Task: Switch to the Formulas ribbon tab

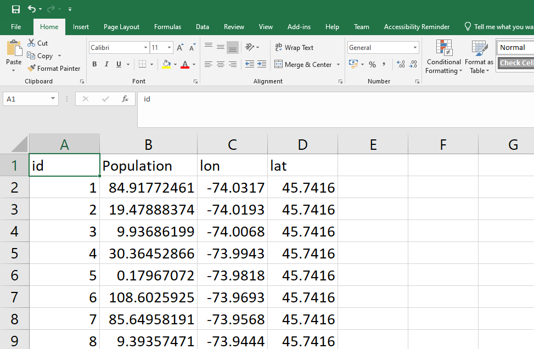Action: click(x=167, y=27)
